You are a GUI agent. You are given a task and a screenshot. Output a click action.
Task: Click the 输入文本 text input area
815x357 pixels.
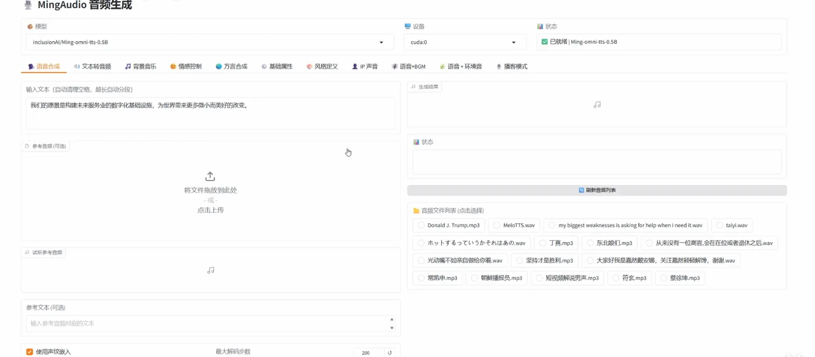pyautogui.click(x=210, y=113)
